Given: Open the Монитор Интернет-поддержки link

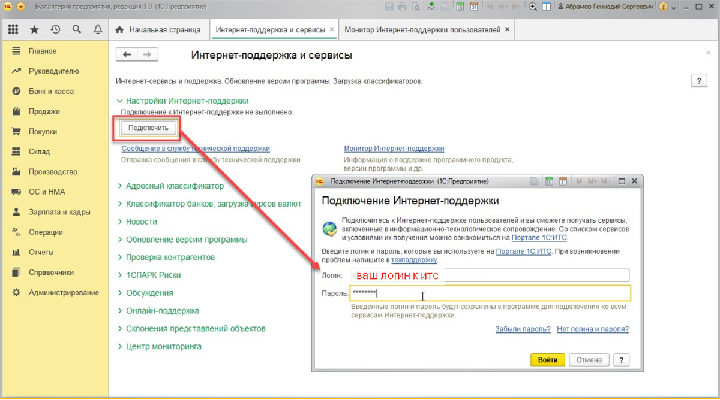Looking at the screenshot, I should click(x=394, y=149).
